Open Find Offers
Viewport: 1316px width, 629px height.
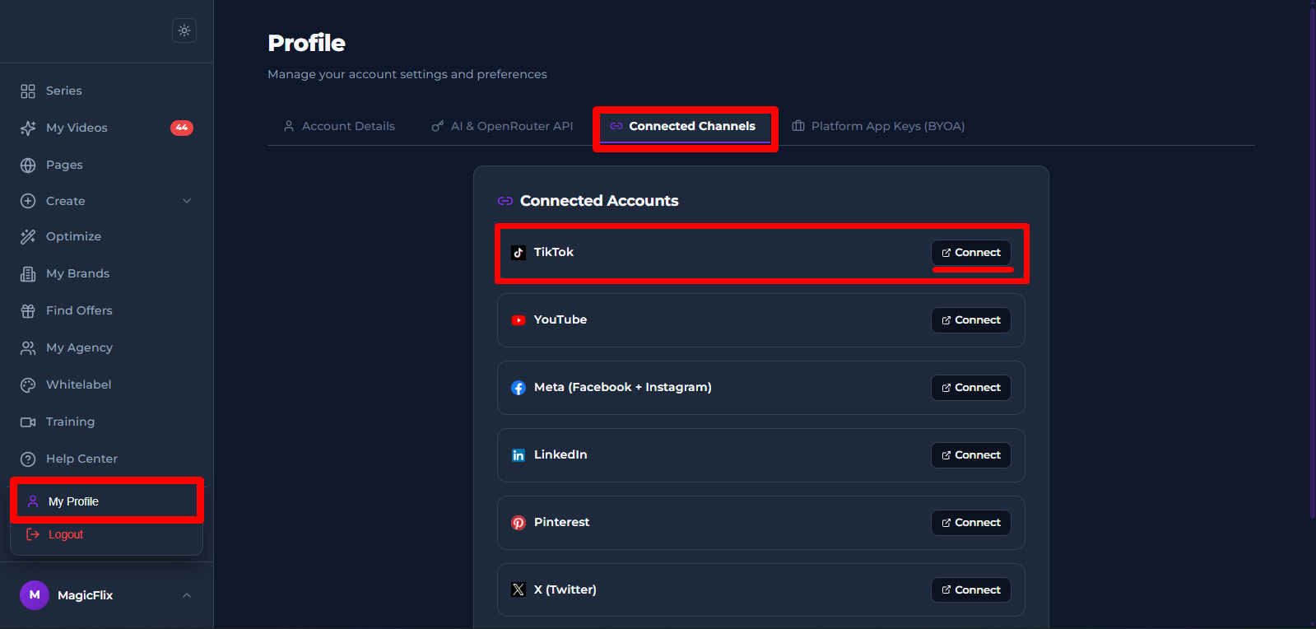[107, 310]
